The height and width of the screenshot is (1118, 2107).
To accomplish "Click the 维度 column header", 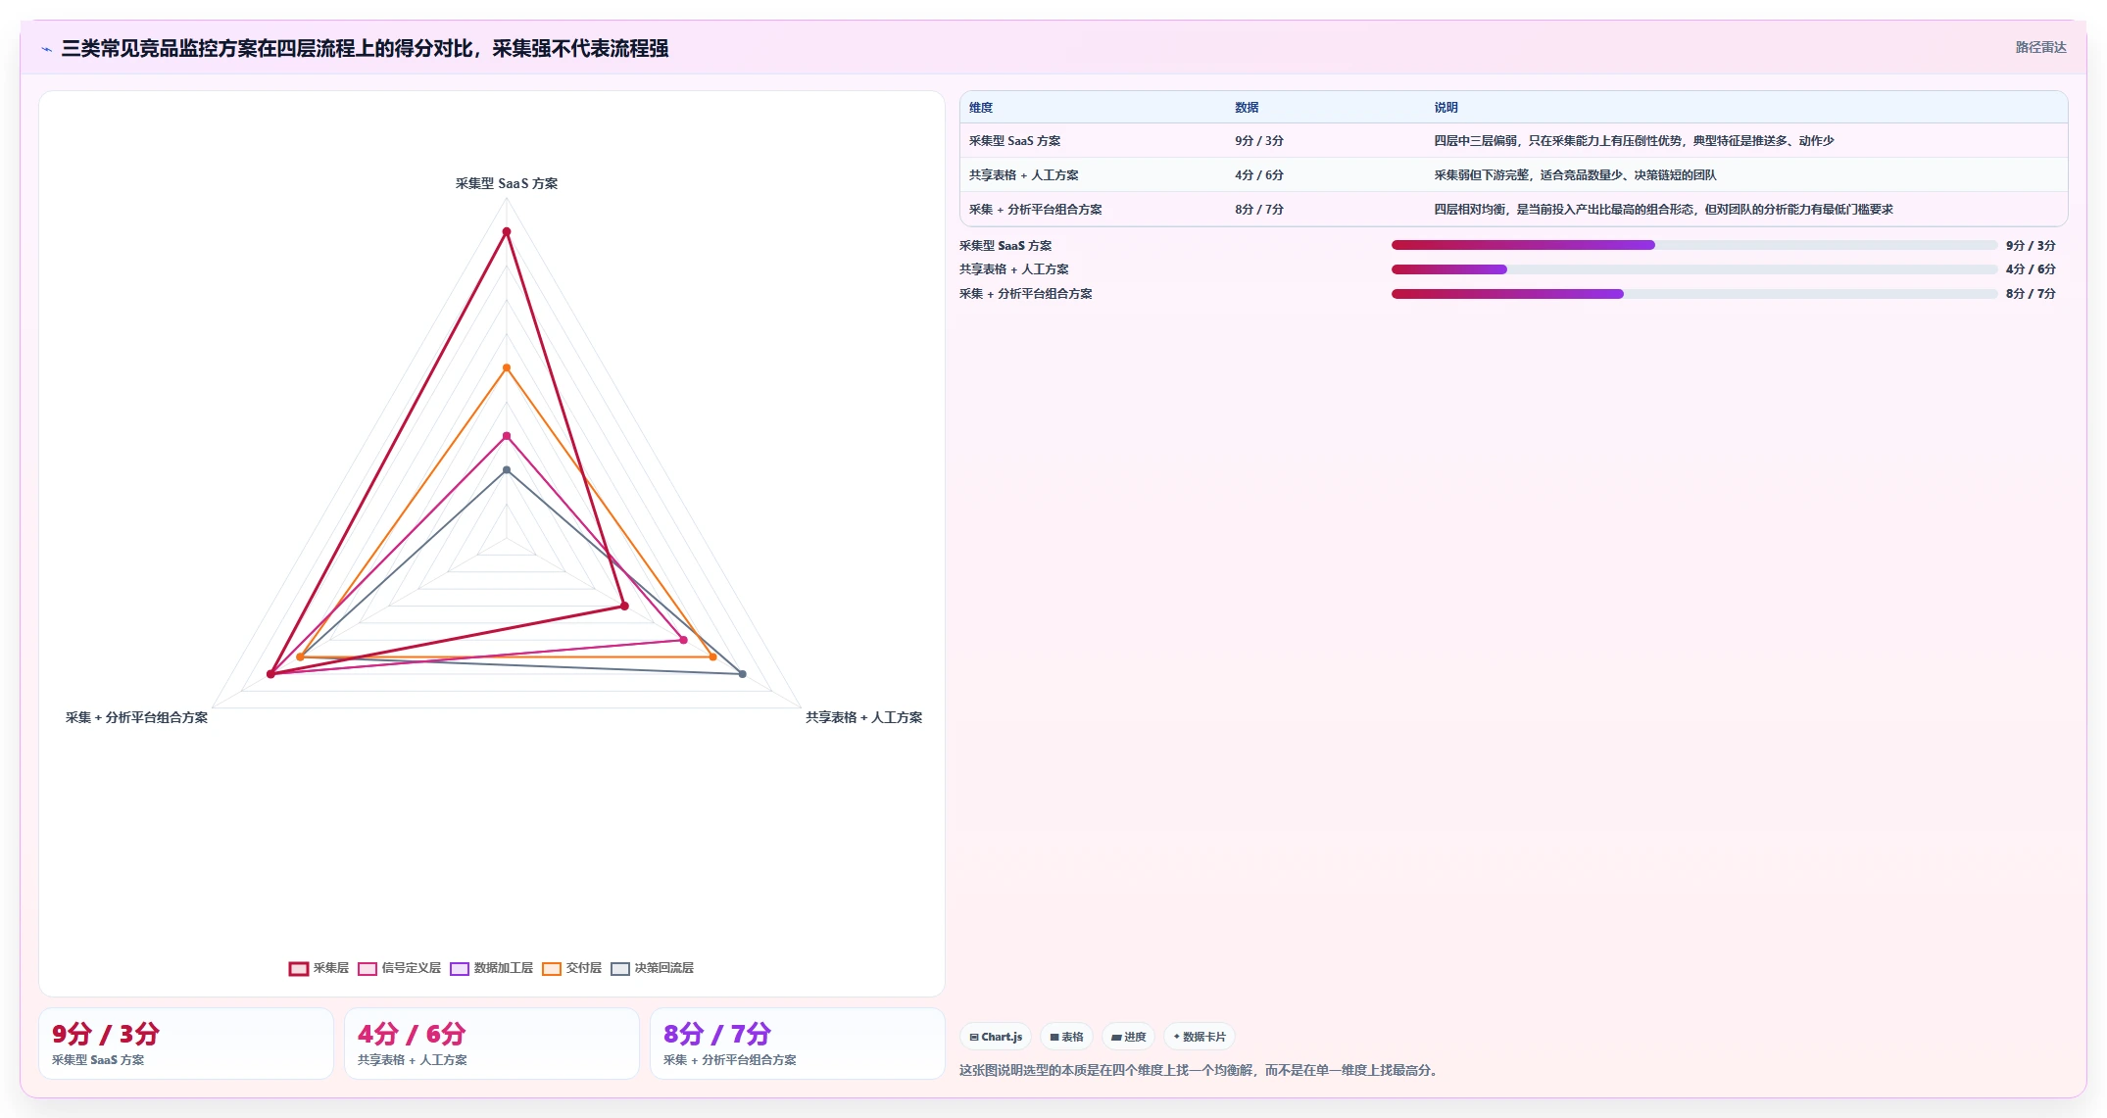I will pos(981,108).
